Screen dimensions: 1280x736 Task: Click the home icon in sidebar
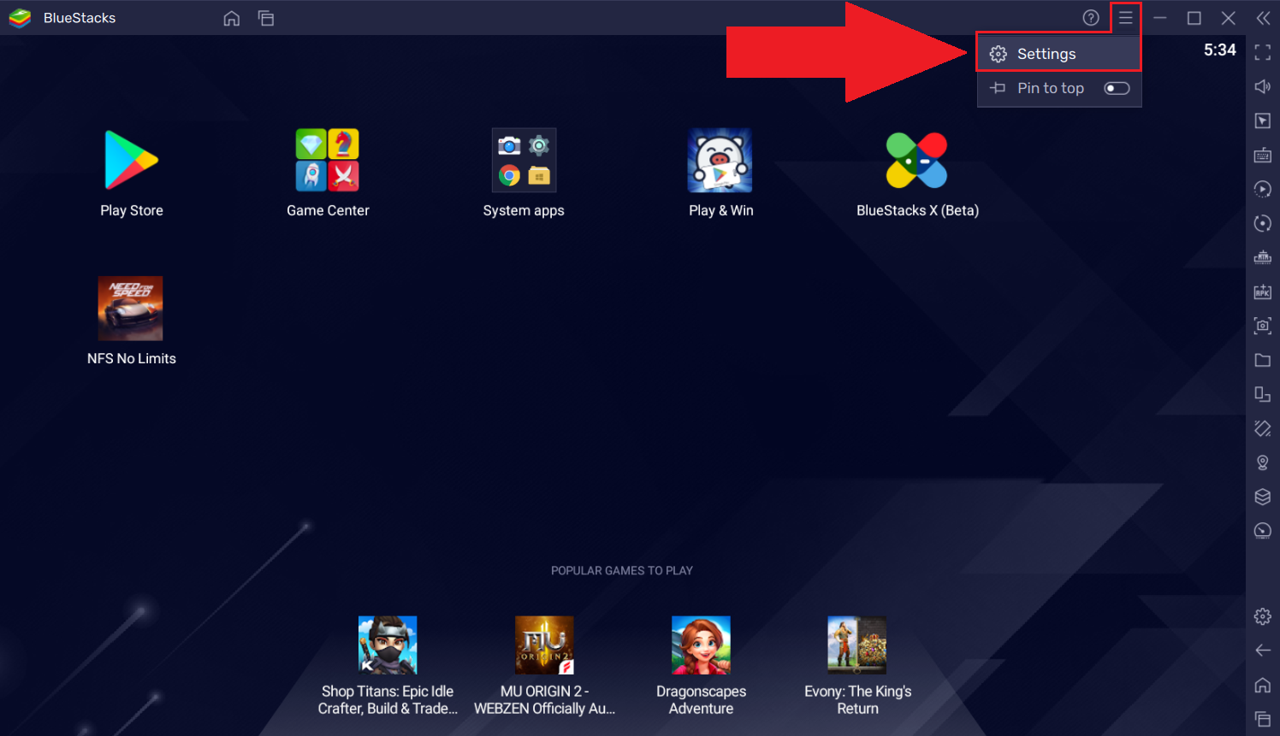1263,686
